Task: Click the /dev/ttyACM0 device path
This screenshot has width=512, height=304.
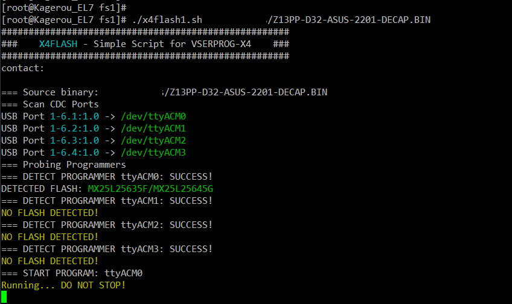Action: pos(153,116)
